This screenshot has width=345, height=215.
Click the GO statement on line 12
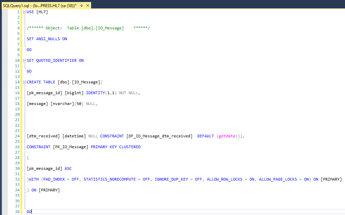29,71
